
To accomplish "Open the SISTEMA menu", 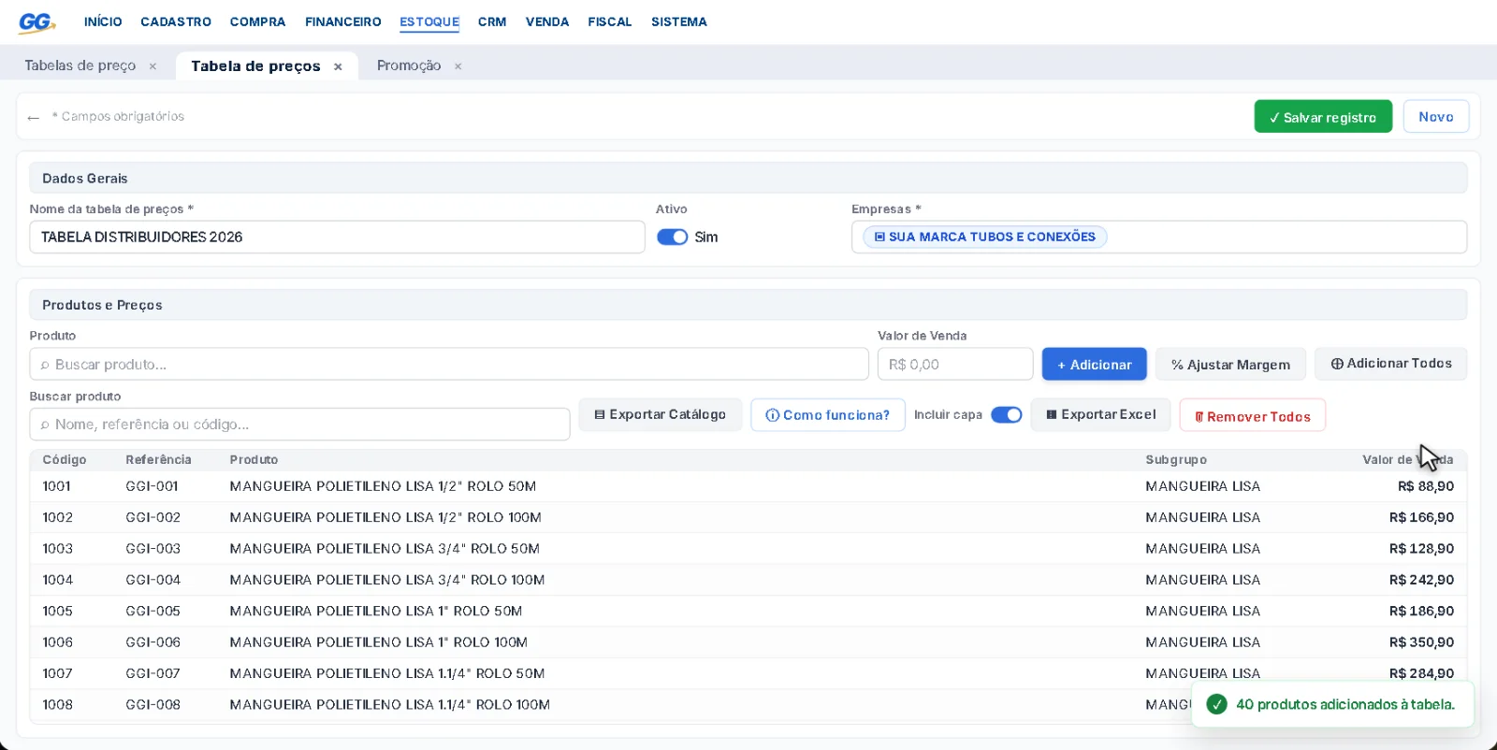I will (679, 22).
